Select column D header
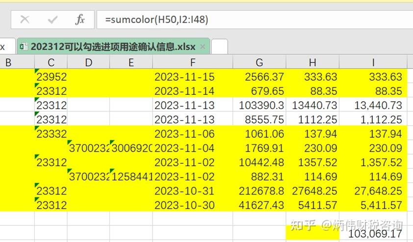The height and width of the screenshot is (242, 413). click(88, 63)
